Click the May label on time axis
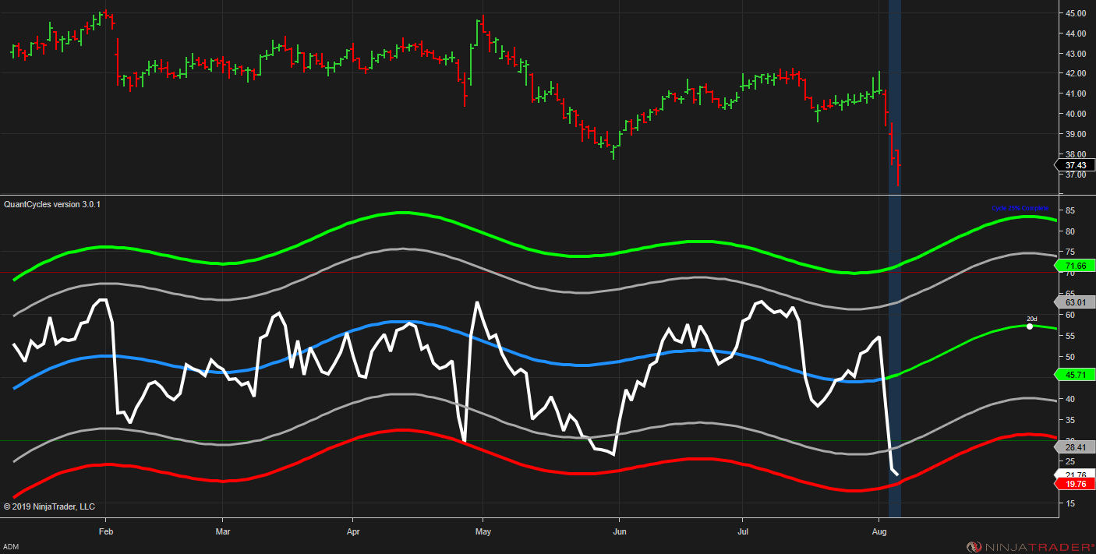 point(483,532)
